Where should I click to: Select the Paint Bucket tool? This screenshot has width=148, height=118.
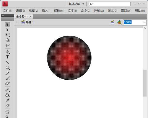pos(7,95)
